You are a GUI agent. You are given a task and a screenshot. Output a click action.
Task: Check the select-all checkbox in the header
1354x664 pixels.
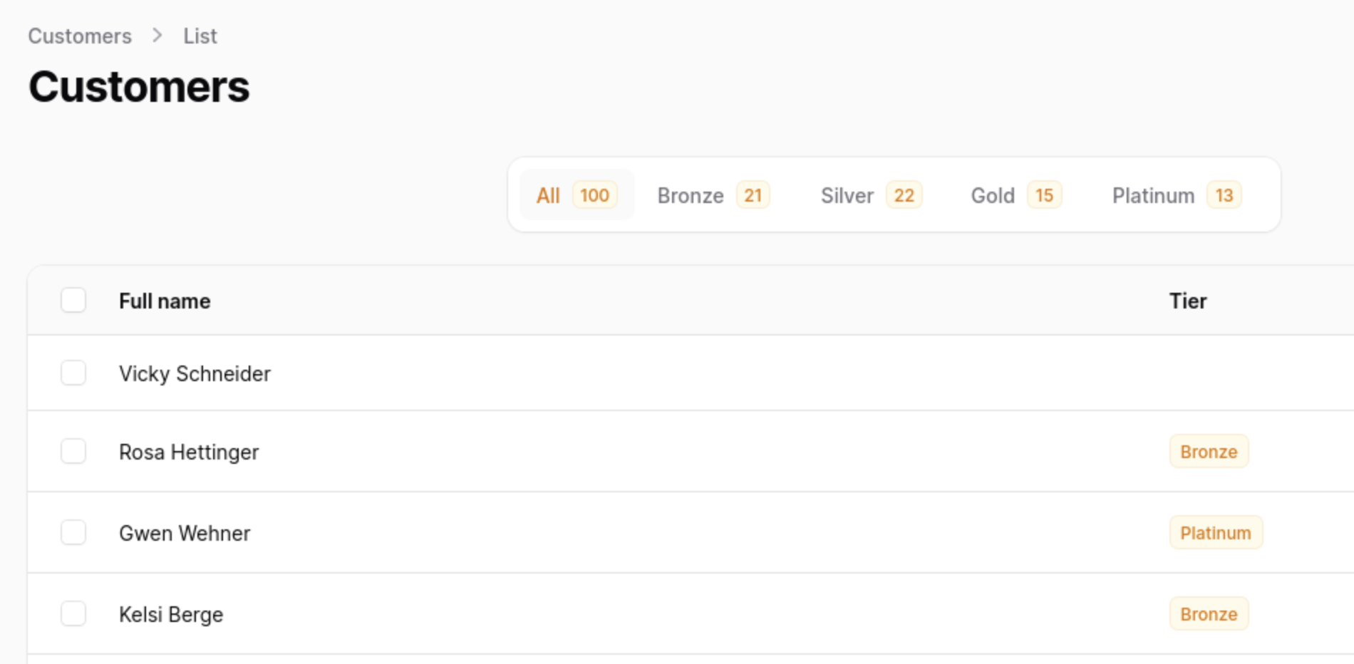tap(73, 301)
